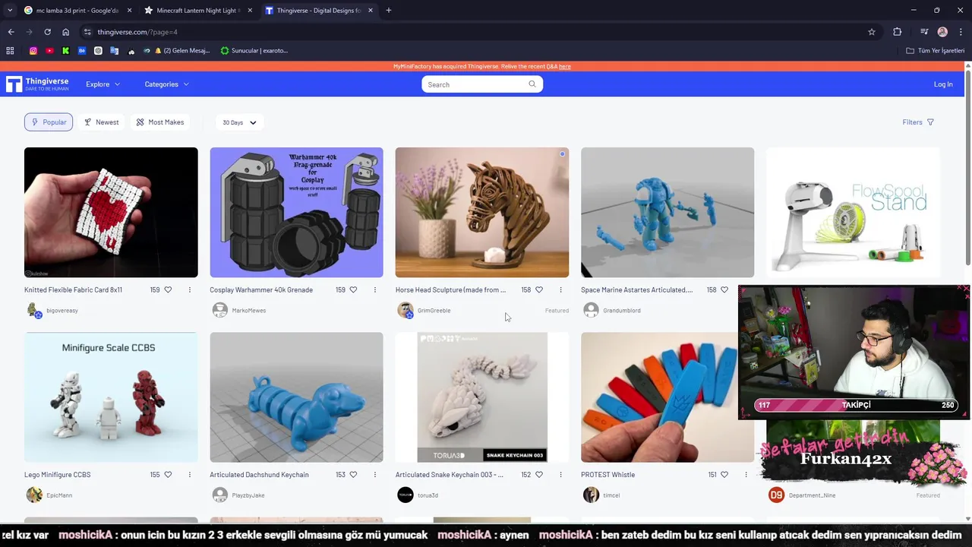Open torua3d's avatar

click(x=406, y=495)
